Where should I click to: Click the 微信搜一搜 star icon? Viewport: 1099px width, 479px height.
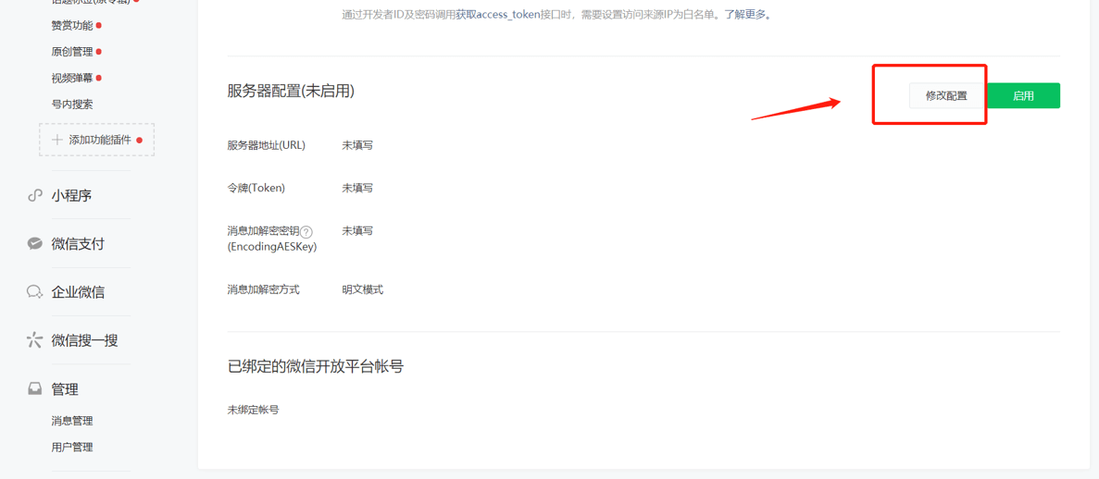pos(35,340)
